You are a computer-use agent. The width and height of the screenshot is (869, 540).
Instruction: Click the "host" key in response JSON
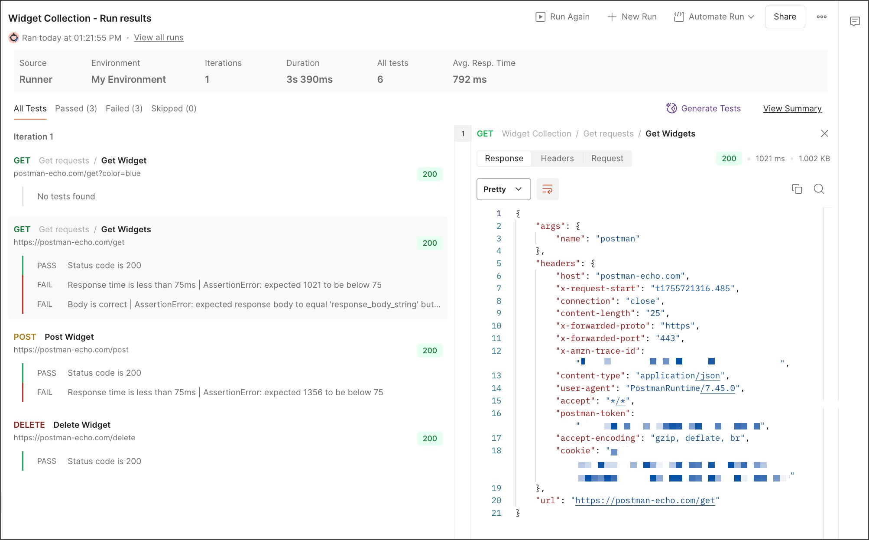570,276
